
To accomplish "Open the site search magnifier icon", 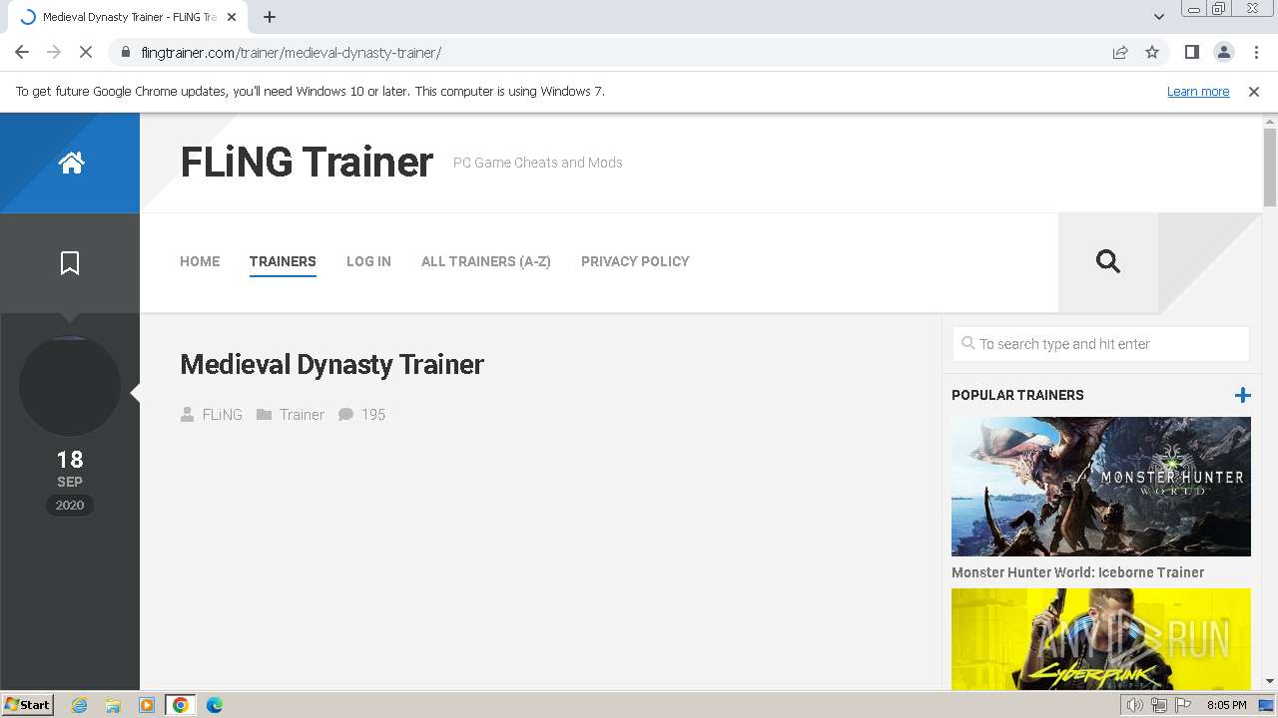I will pyautogui.click(x=1108, y=261).
